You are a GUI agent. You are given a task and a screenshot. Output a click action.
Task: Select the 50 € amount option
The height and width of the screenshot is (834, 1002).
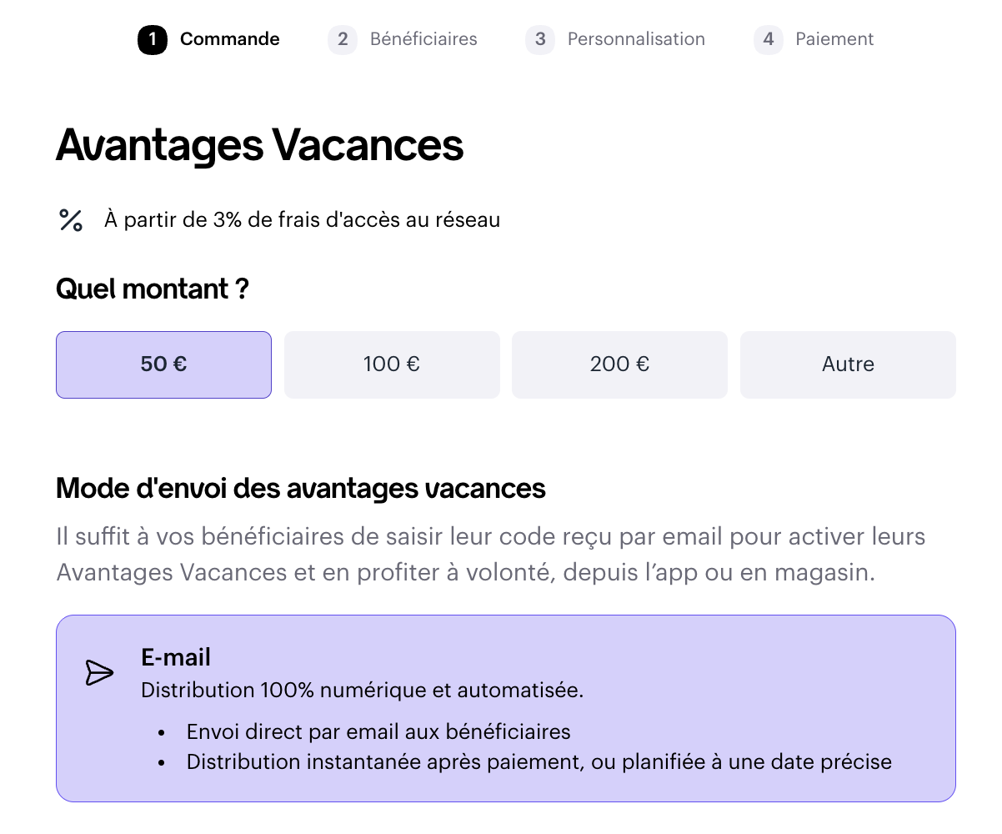[163, 364]
